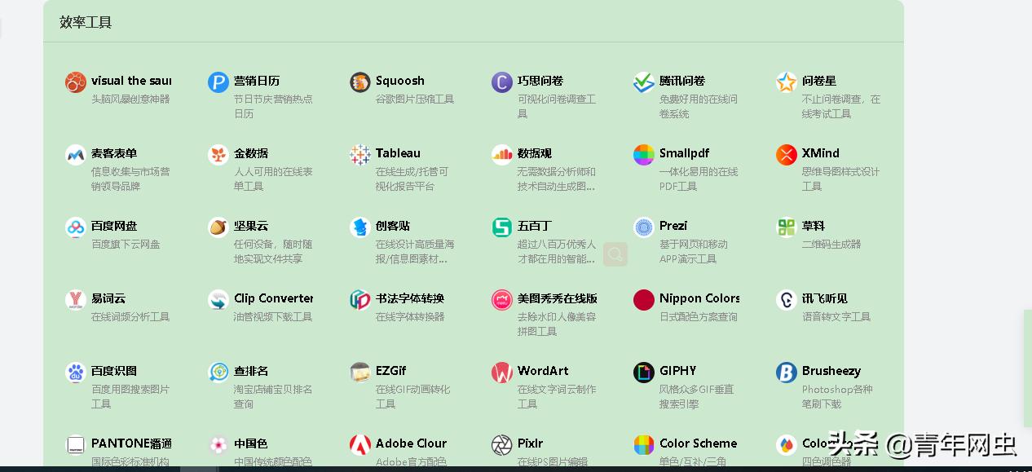Select the 坚果云 acorn icon

pyautogui.click(x=217, y=227)
